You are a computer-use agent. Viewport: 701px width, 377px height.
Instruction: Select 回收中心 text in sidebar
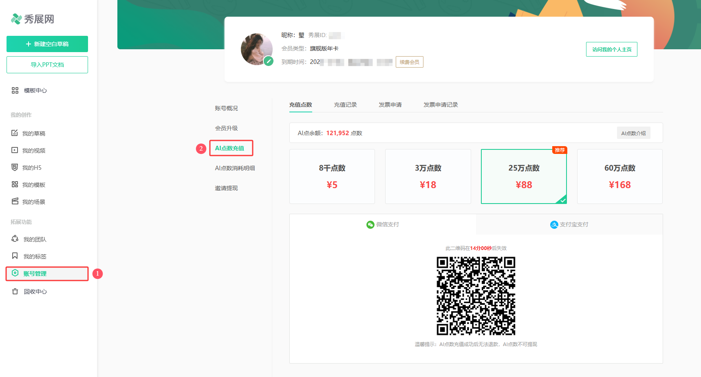[35, 292]
